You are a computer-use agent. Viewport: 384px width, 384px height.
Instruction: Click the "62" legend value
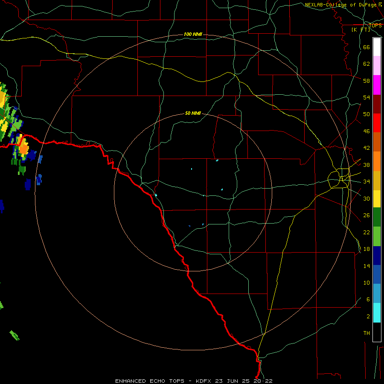(x=367, y=64)
